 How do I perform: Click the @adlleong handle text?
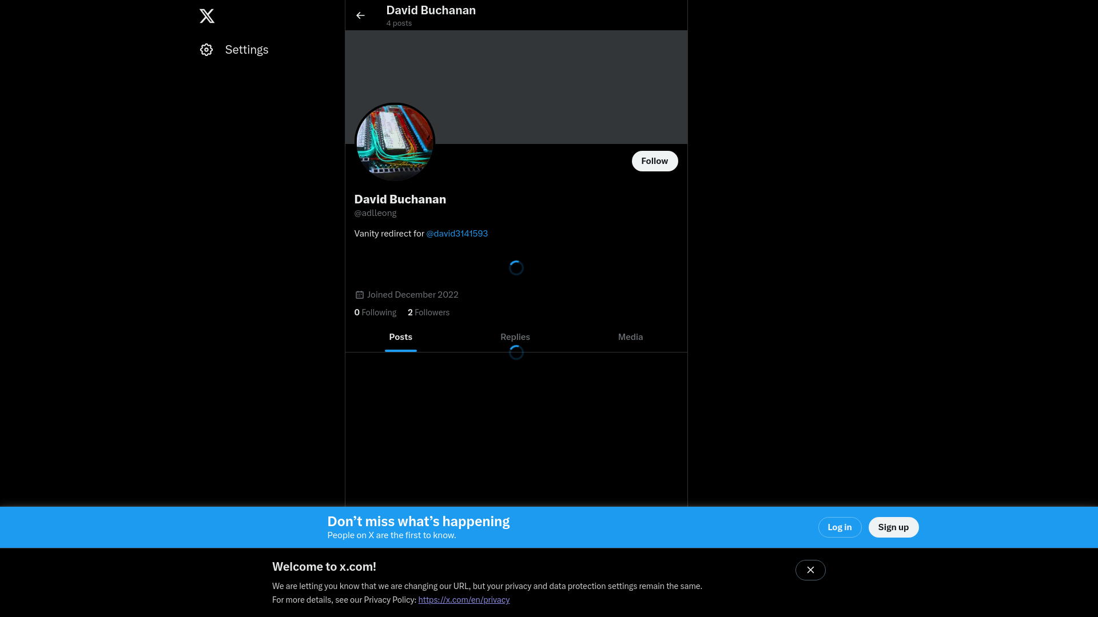375,213
